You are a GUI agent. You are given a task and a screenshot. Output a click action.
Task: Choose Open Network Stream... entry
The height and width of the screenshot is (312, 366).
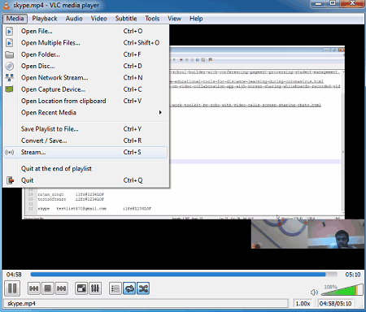click(x=85, y=78)
